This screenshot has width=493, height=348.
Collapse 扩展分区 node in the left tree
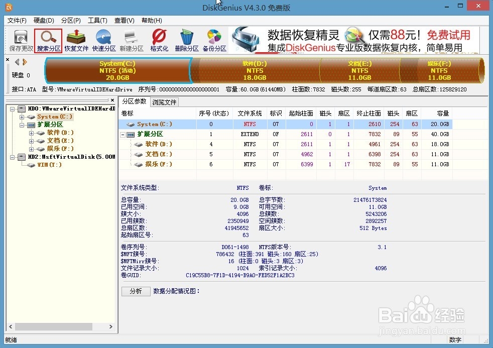pyautogui.click(x=22, y=125)
